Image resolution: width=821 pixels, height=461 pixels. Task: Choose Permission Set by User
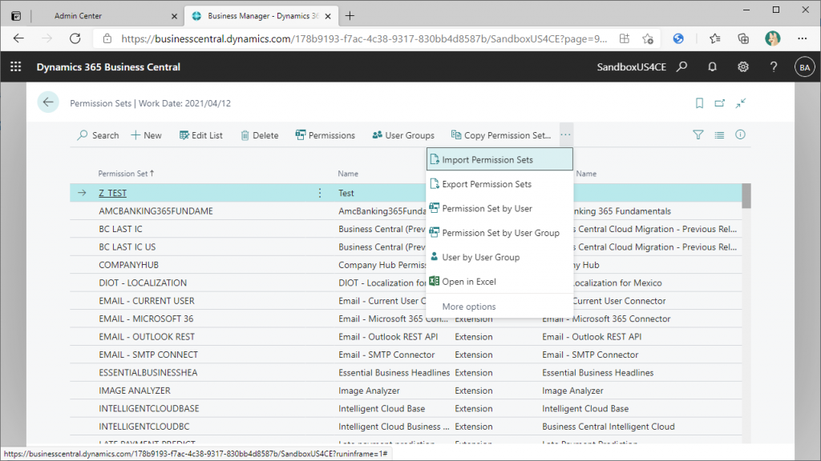pyautogui.click(x=499, y=209)
